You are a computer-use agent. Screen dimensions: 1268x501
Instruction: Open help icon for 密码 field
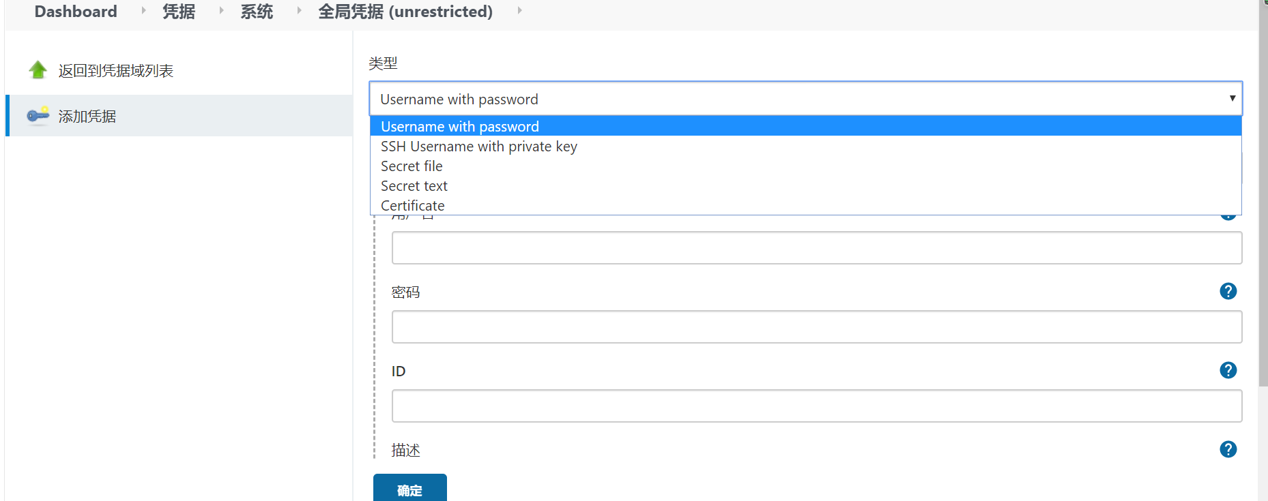(1228, 291)
